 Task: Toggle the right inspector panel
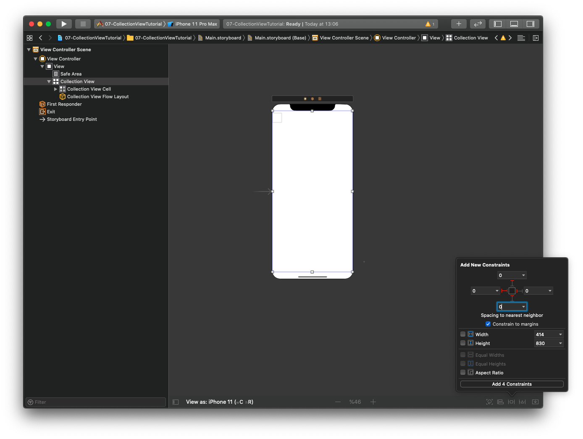[x=530, y=24]
